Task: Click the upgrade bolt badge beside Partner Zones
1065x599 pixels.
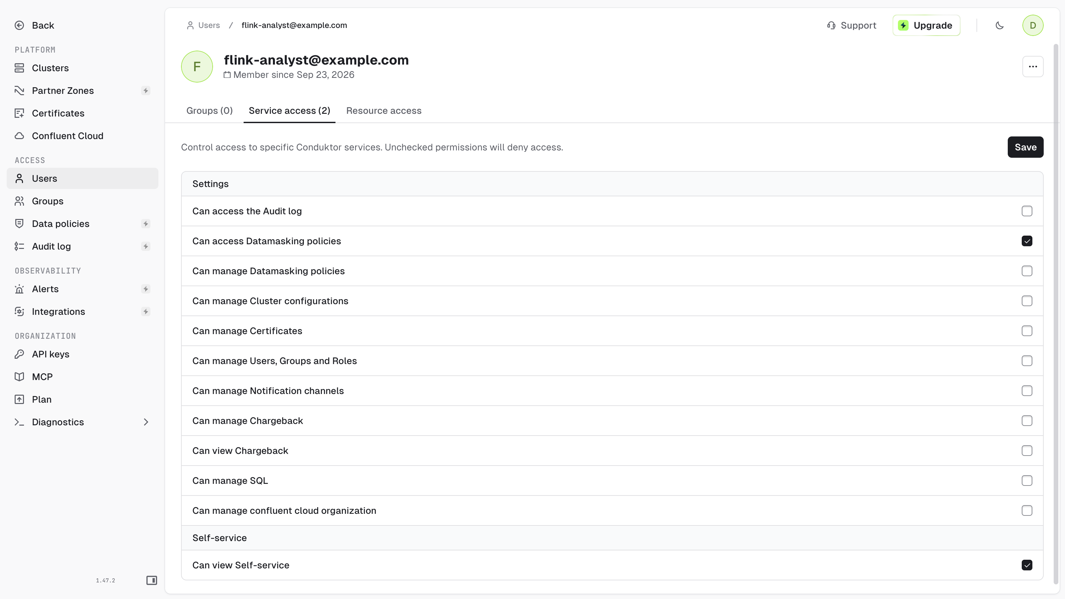Action: point(145,91)
